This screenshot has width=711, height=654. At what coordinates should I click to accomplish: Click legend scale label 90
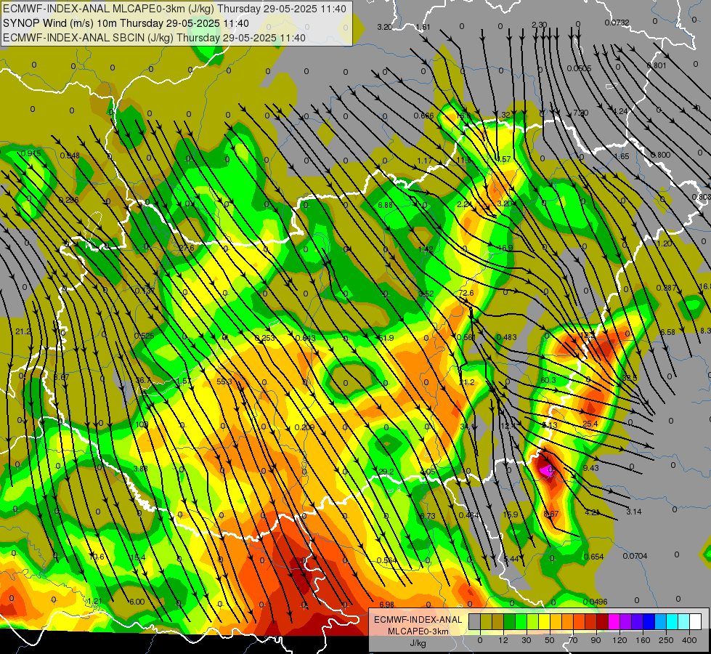point(596,640)
